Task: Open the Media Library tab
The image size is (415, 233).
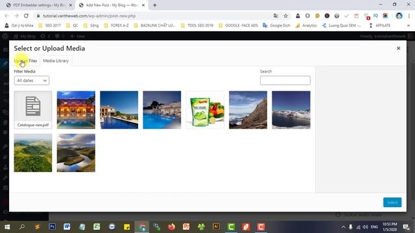Action: [56, 61]
